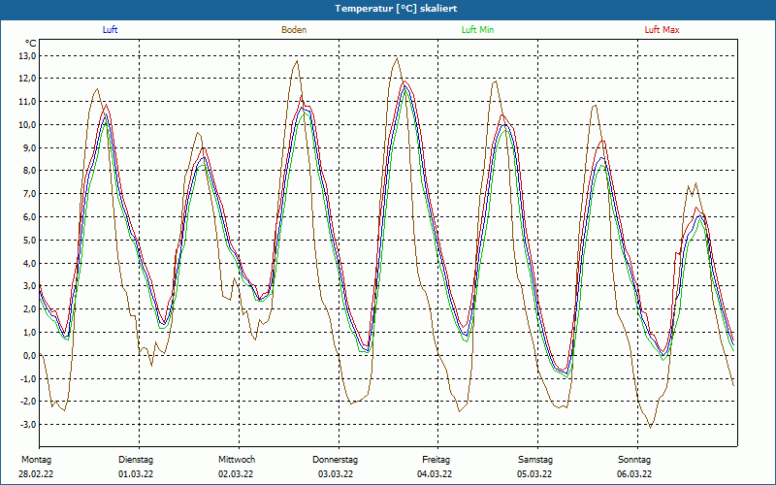
Task: Select the '2,0' y-axis value
Action: click(x=29, y=308)
